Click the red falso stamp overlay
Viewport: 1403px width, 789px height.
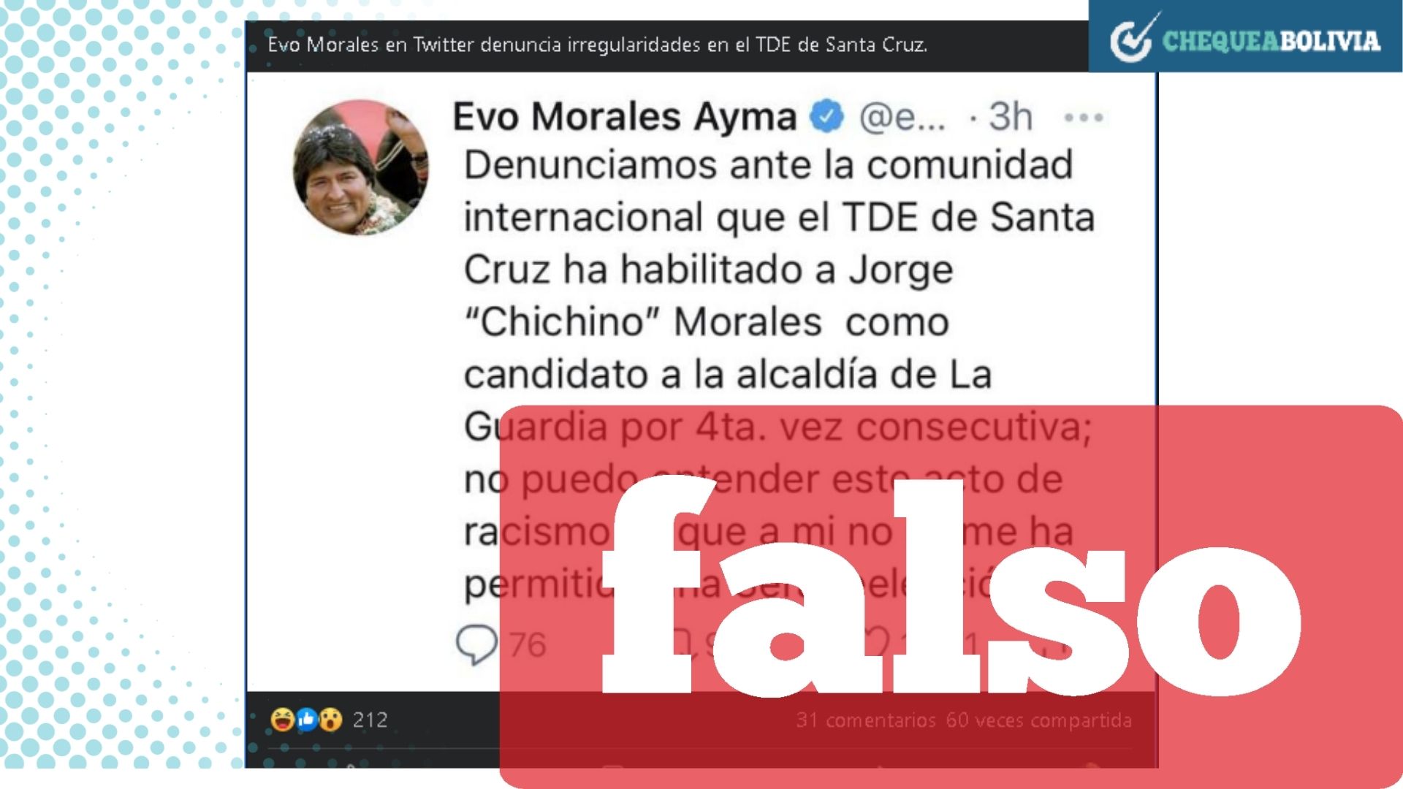(951, 596)
